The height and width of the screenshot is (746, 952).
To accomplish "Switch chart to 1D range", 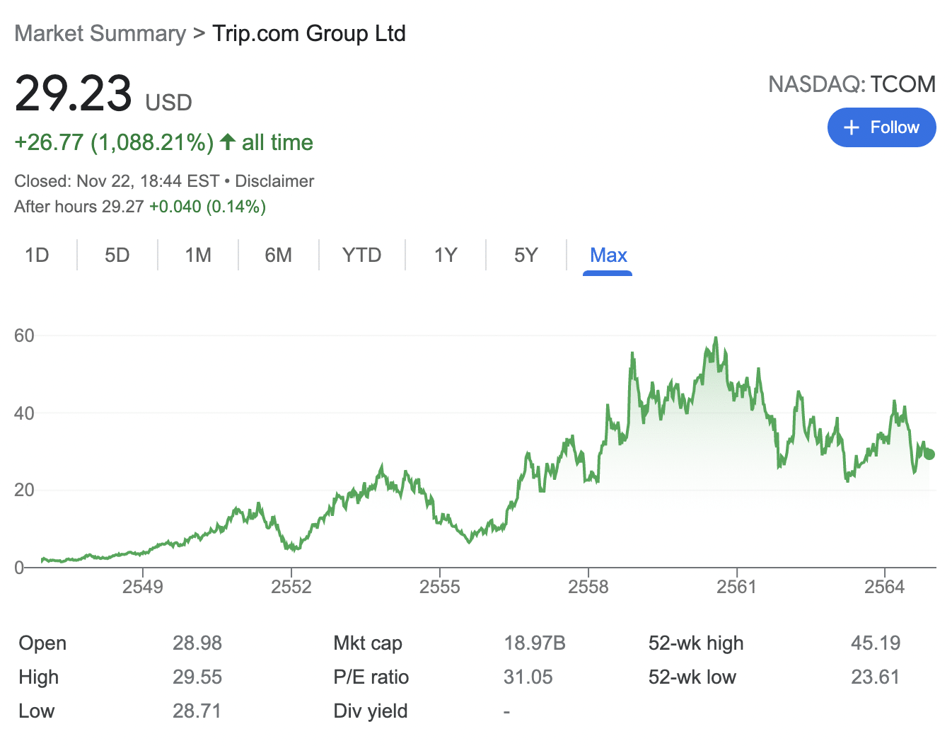I will coord(37,255).
